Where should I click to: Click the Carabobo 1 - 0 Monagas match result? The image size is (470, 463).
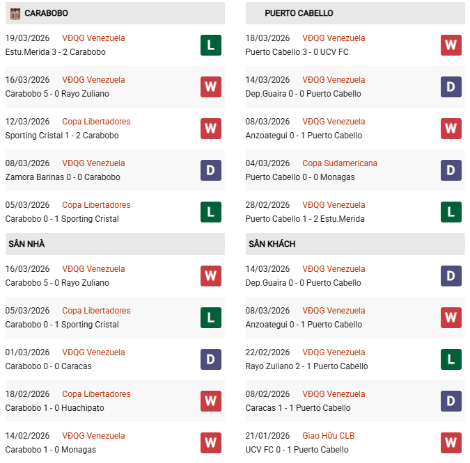[x=50, y=450]
